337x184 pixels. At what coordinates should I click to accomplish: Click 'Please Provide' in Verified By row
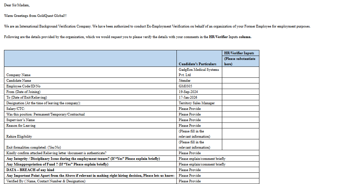coord(190,181)
